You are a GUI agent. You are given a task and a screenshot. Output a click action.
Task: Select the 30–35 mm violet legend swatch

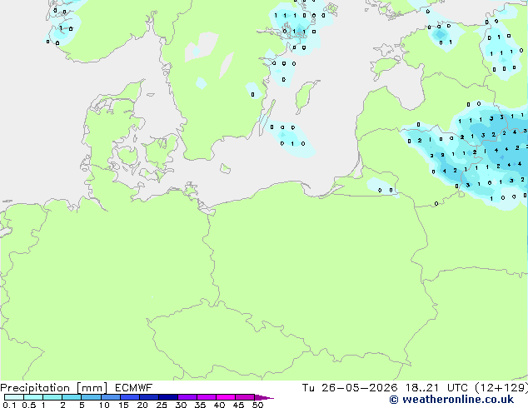[x=187, y=397]
